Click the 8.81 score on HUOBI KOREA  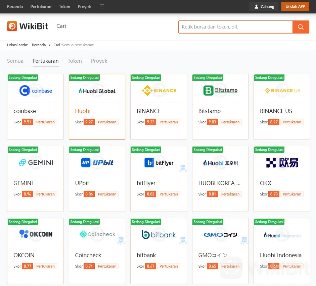click(x=212, y=194)
